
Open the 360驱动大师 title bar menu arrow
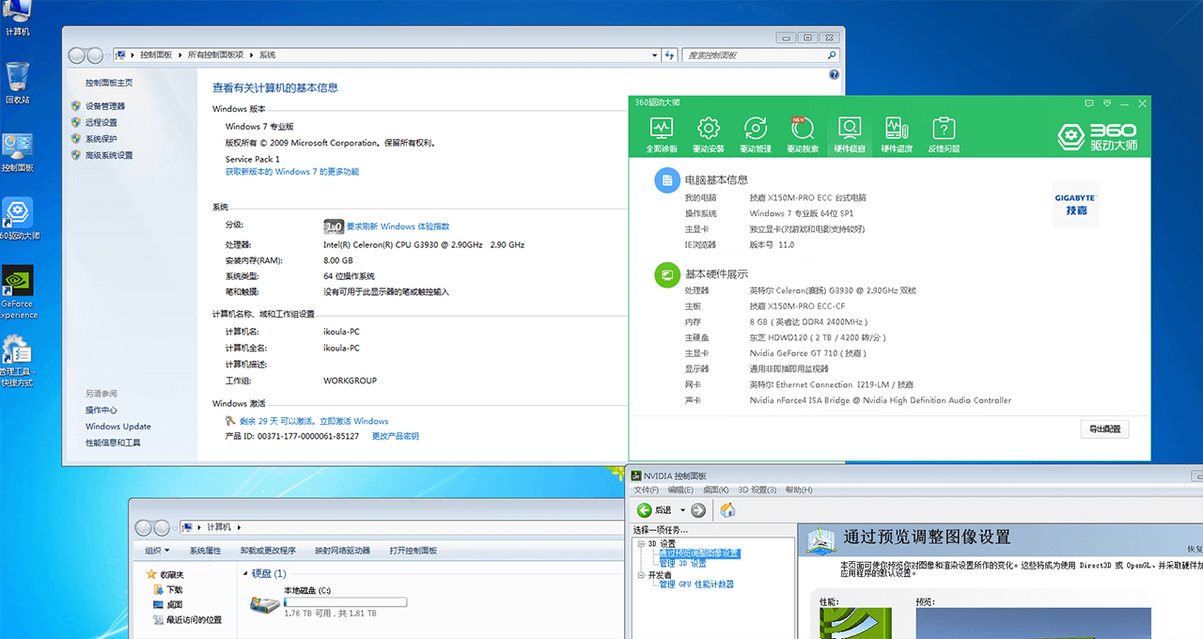coord(1109,102)
